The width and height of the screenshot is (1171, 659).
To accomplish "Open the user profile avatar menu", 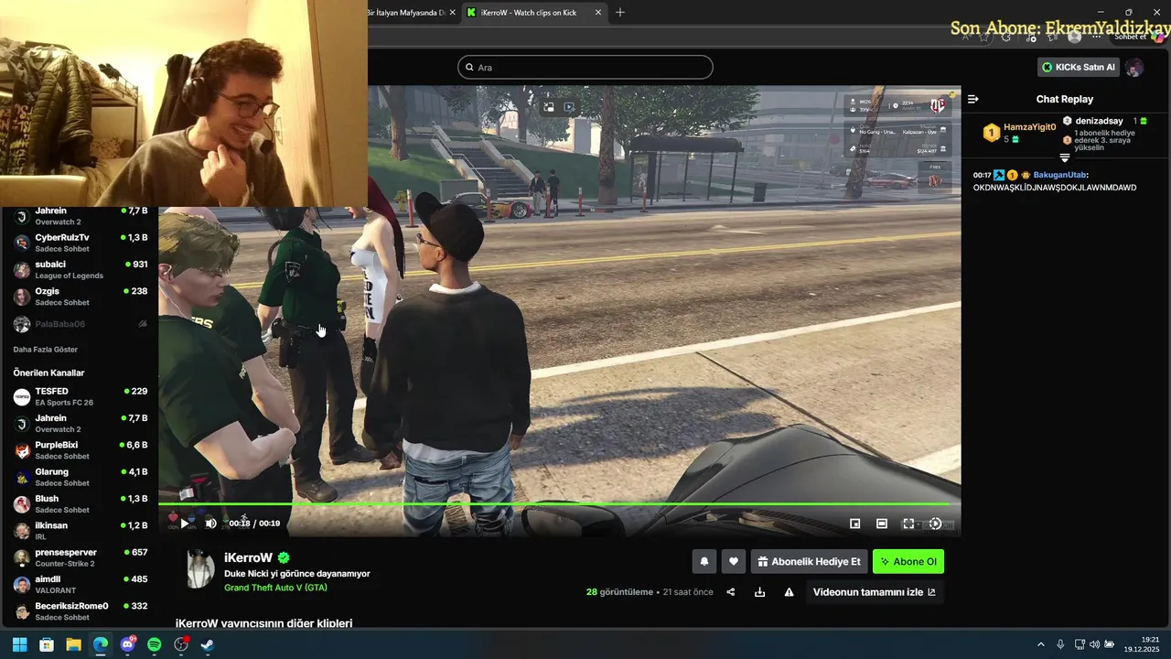I will pyautogui.click(x=1134, y=68).
